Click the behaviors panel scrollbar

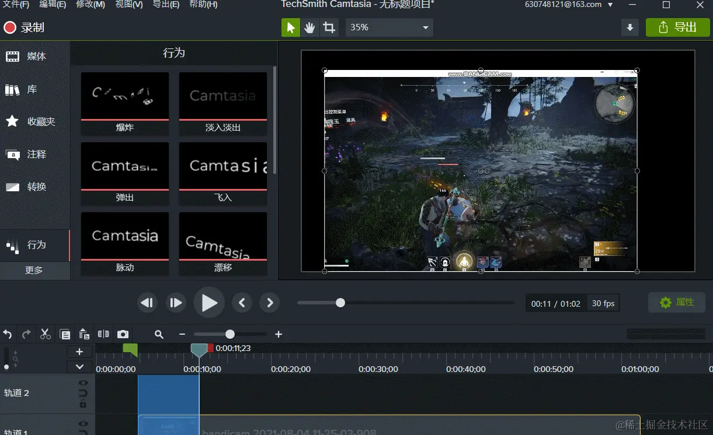click(x=274, y=120)
